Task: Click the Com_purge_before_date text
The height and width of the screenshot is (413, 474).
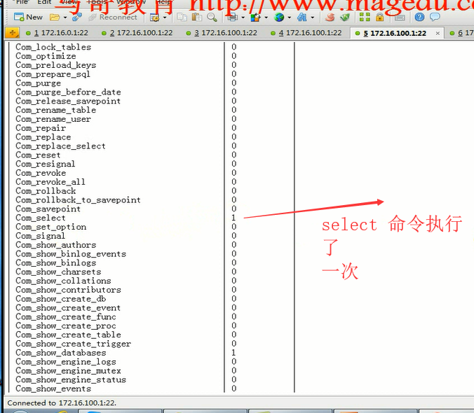Action: pyautogui.click(x=68, y=92)
